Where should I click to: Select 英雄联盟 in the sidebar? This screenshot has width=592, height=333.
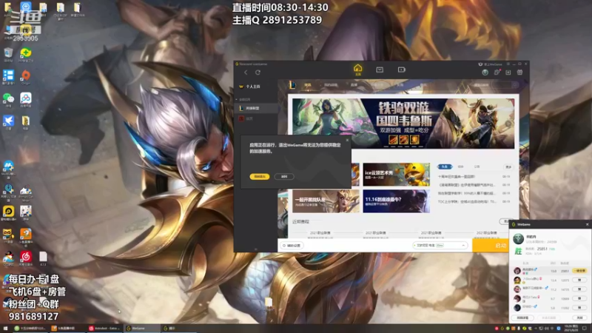(256, 108)
